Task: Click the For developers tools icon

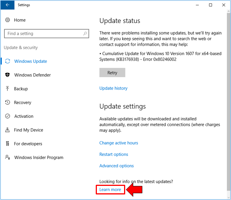Action: (x=7, y=143)
